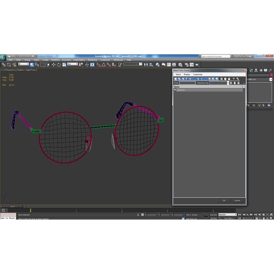Activate the Select and Move tool
Viewport: 274px width, 274px height.
coord(54,65)
